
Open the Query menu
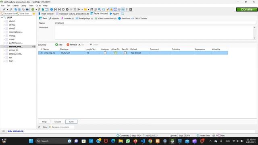click(23, 6)
